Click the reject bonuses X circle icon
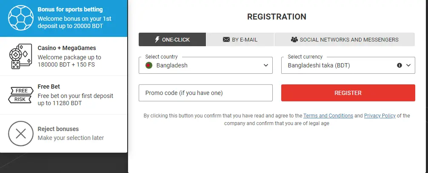The width and height of the screenshot is (428, 173). 20,133
